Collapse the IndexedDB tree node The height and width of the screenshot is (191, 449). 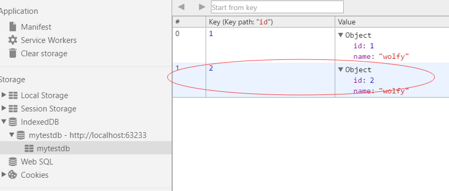pyautogui.click(x=4, y=122)
